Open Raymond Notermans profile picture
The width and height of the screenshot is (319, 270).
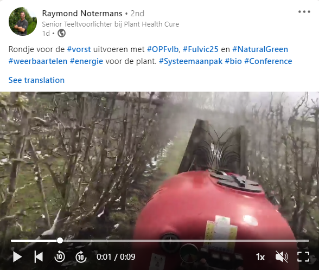click(23, 21)
